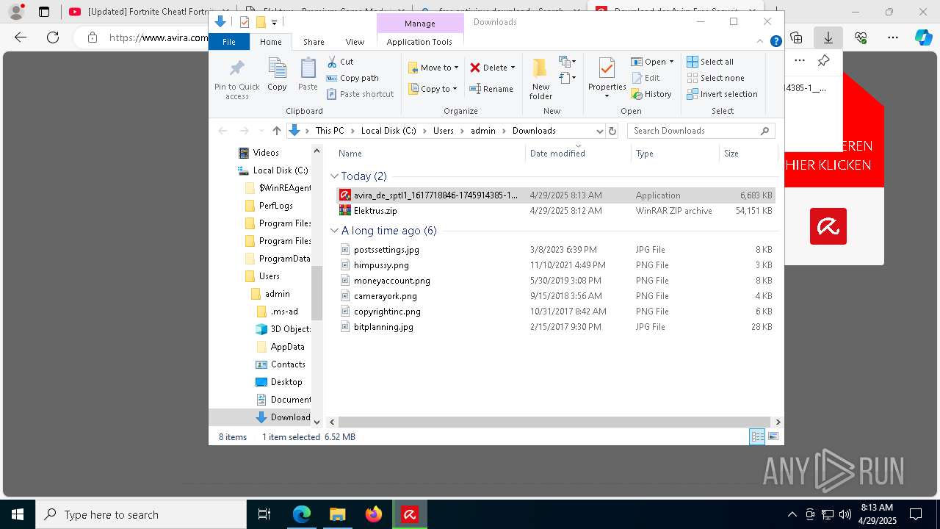Switch to the Home ribbon tab
Image resolution: width=940 pixels, height=529 pixels.
click(x=270, y=42)
